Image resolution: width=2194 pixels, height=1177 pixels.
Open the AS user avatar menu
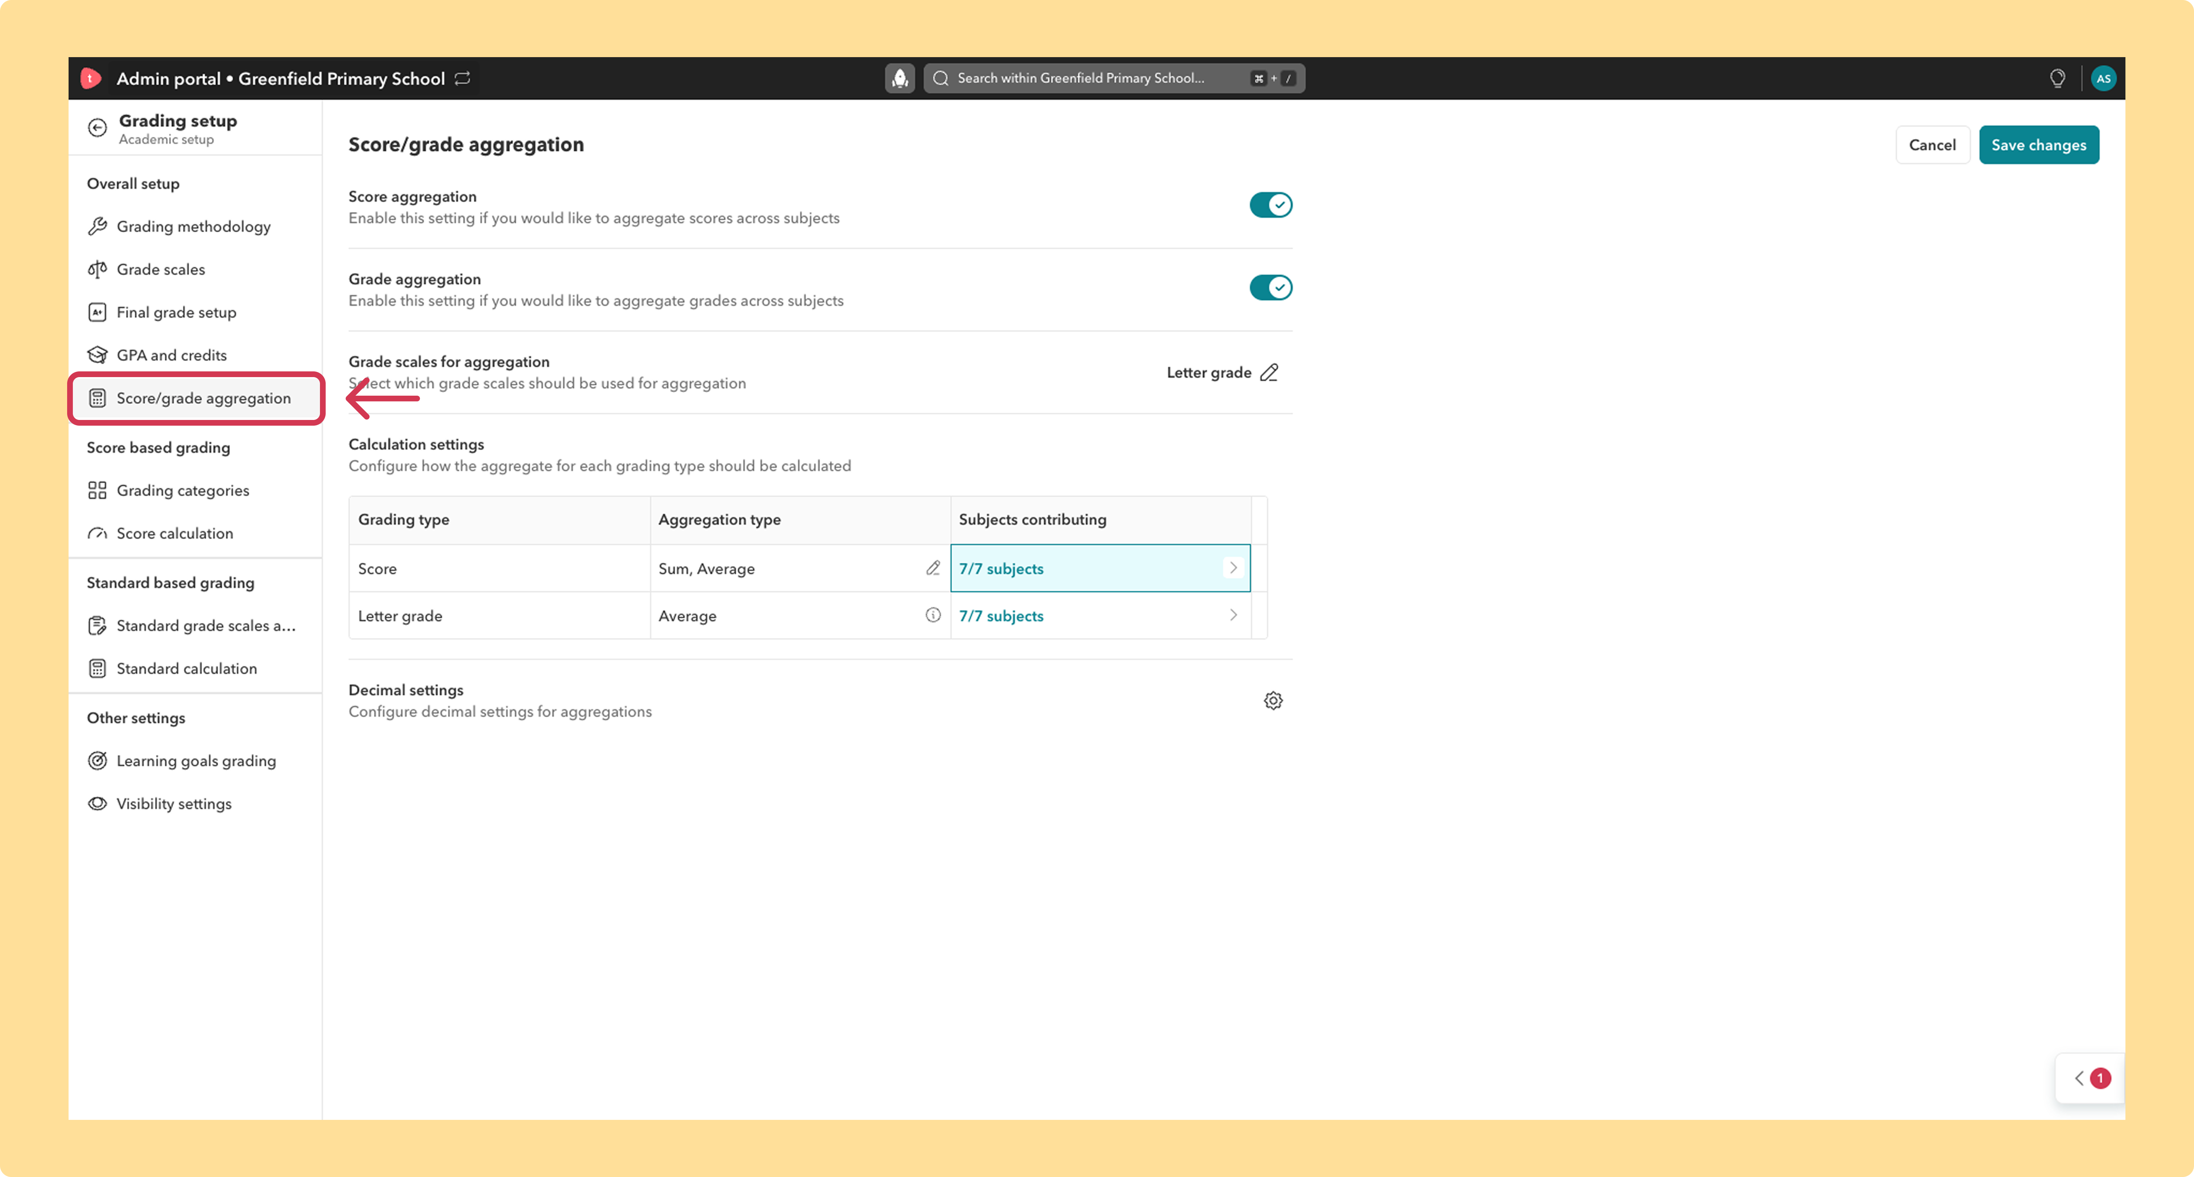[2103, 78]
